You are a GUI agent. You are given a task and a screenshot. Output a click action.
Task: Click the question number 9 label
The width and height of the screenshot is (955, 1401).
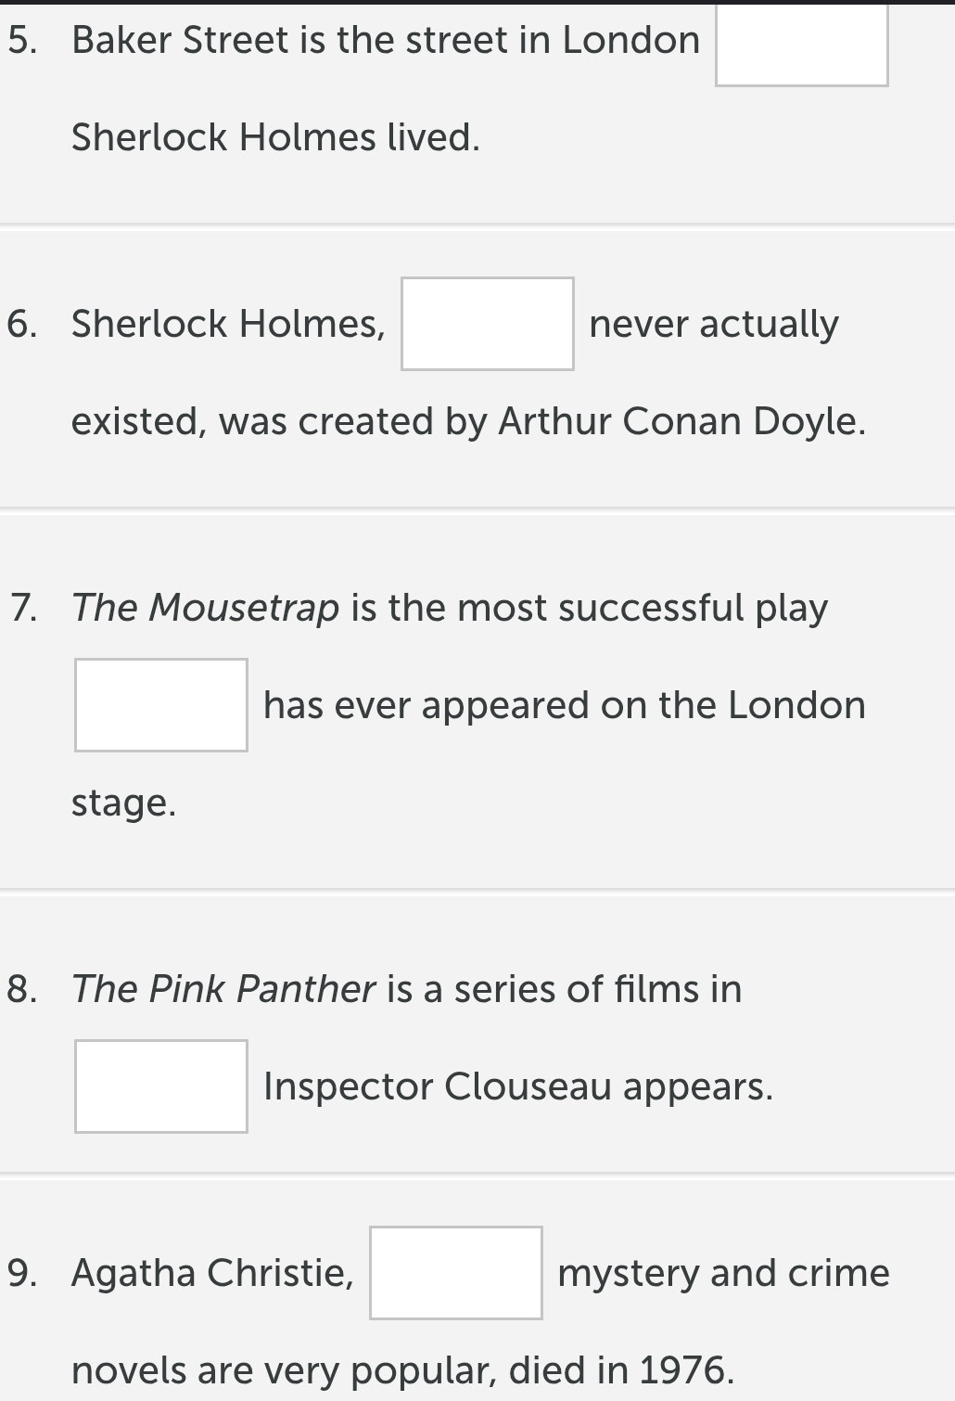tap(22, 1273)
